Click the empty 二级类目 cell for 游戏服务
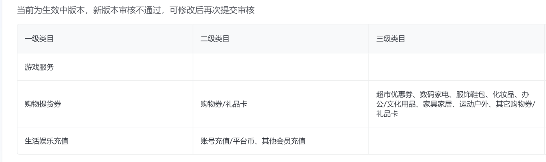The image size is (546, 162). click(x=280, y=67)
